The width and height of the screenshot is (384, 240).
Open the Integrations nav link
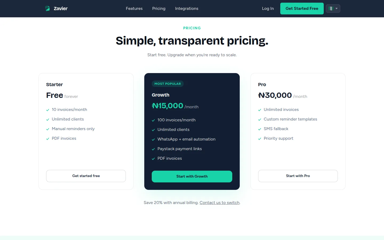187,9
